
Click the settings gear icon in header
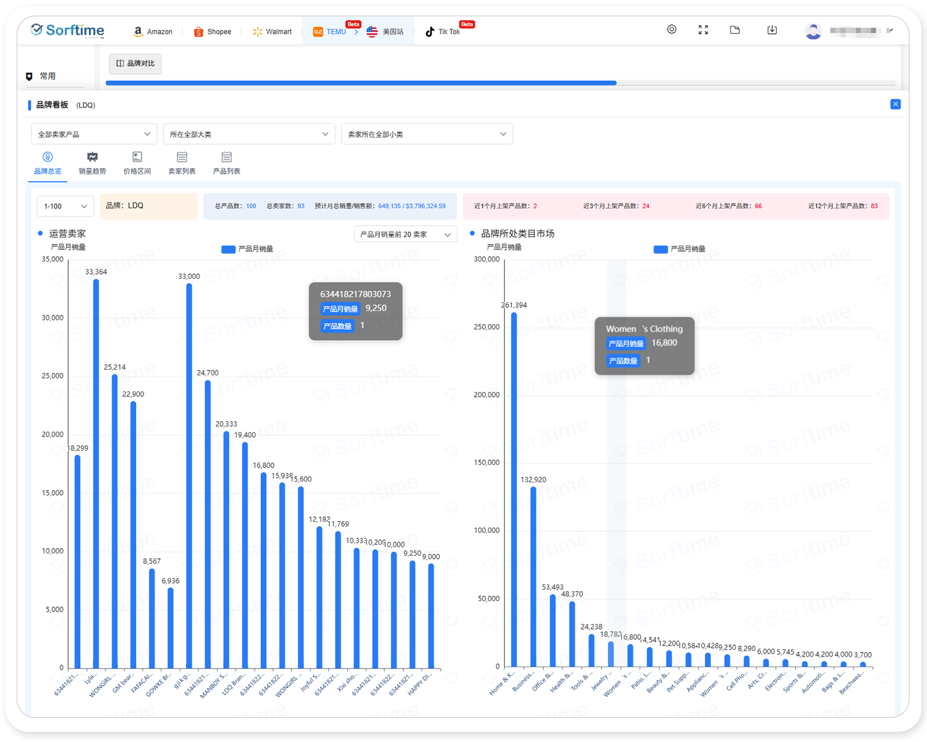tap(672, 30)
